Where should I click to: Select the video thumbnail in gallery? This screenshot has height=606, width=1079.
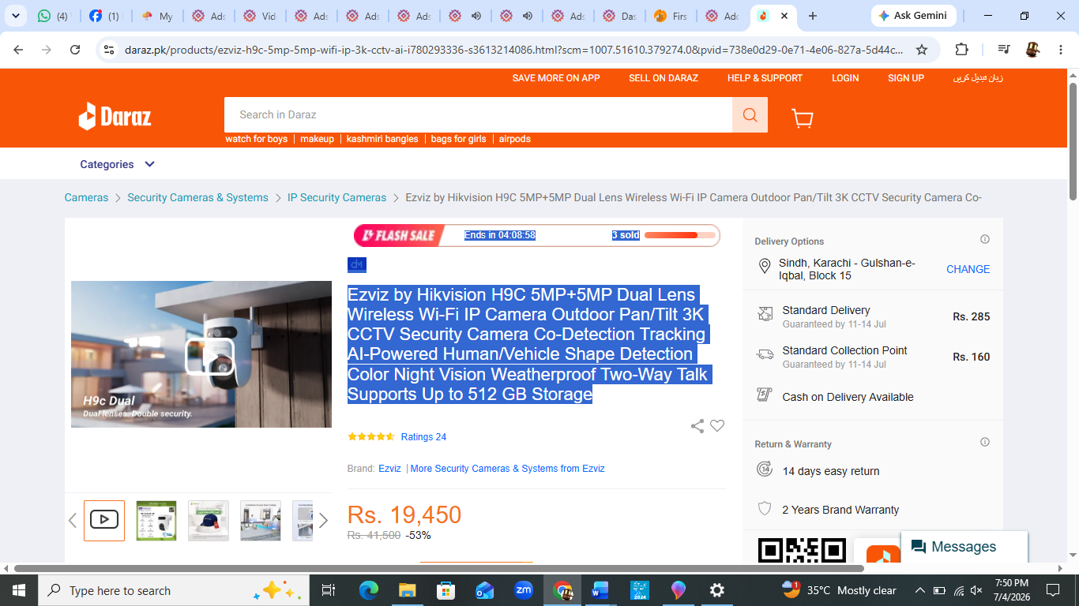pos(104,520)
